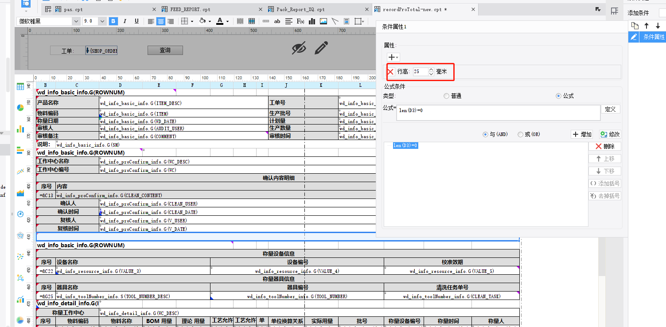Screen dimensions: 666x327
Task: Align text left
Action: [151, 21]
